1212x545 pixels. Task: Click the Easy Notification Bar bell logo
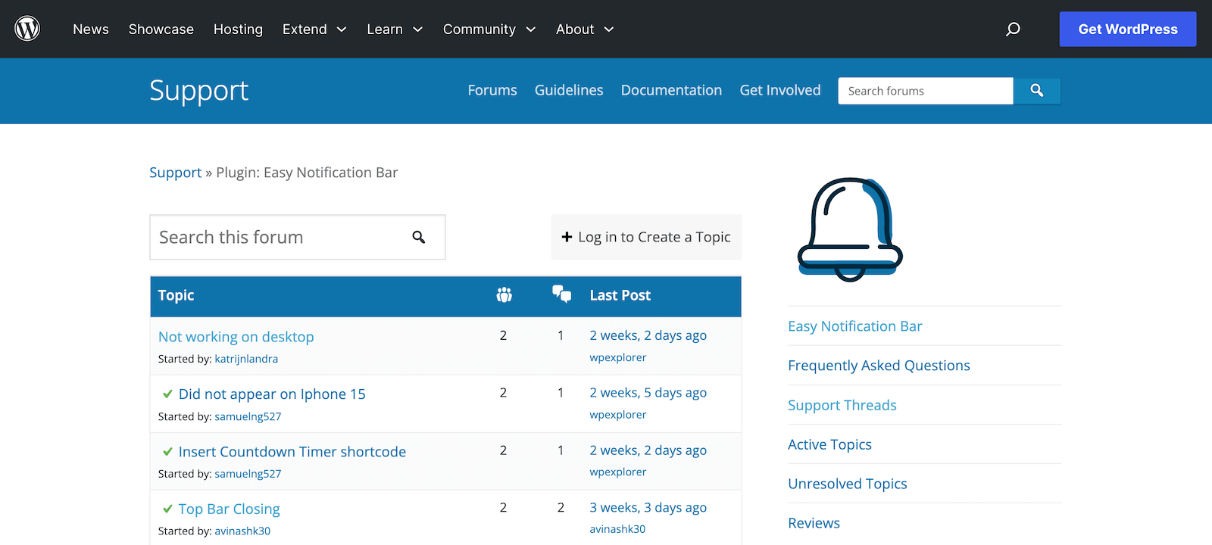pyautogui.click(x=850, y=229)
